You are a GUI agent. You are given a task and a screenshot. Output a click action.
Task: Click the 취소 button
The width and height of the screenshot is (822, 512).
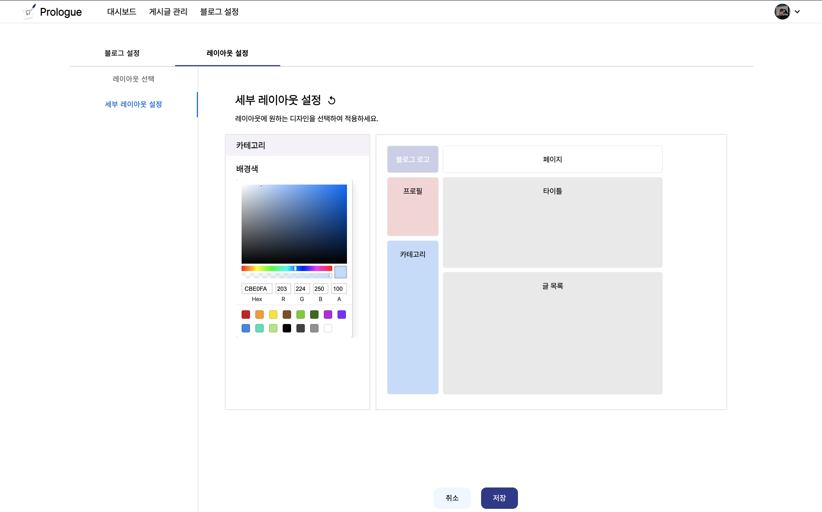pos(452,498)
